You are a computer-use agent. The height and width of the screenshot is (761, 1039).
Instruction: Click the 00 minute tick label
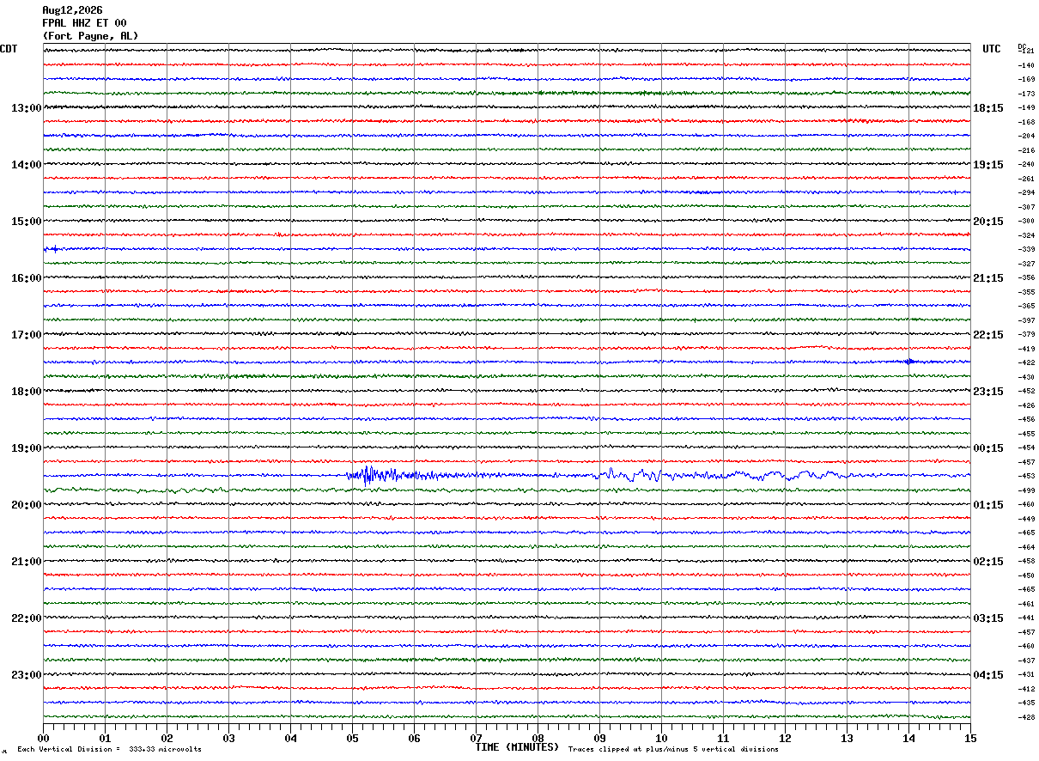(43, 739)
